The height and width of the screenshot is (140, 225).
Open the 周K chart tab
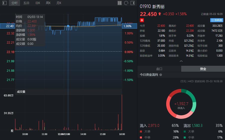[x=48, y=3]
